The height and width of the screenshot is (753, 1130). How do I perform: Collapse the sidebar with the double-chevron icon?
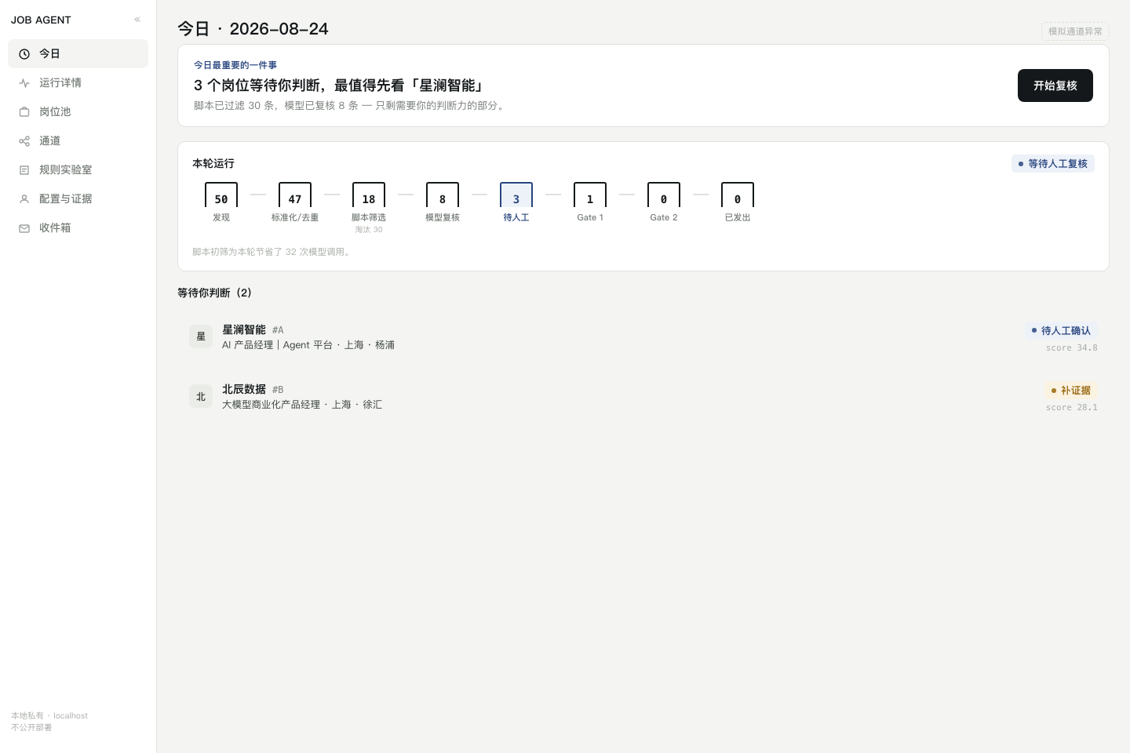[x=137, y=20]
